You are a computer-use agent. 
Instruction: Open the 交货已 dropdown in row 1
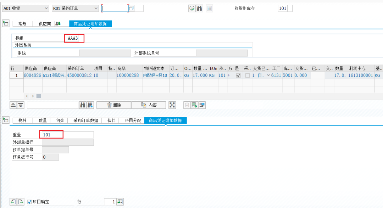(x=268, y=75)
